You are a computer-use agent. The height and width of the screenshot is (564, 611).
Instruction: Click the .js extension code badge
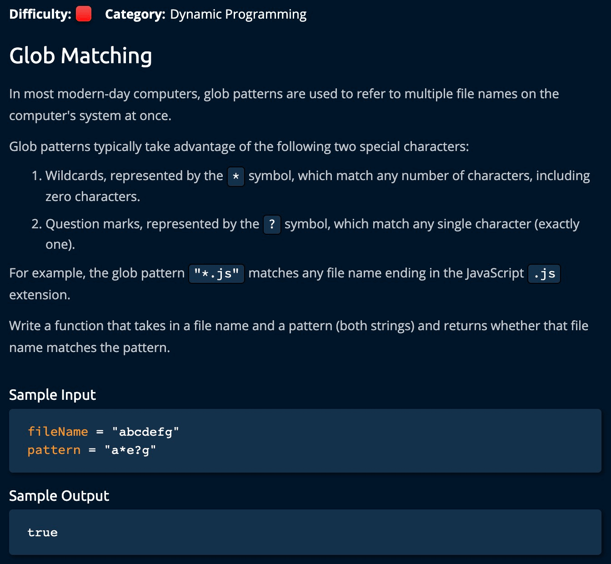click(x=544, y=273)
